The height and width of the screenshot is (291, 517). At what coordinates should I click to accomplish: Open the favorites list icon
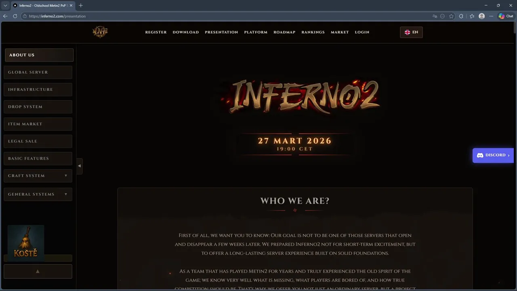click(472, 16)
